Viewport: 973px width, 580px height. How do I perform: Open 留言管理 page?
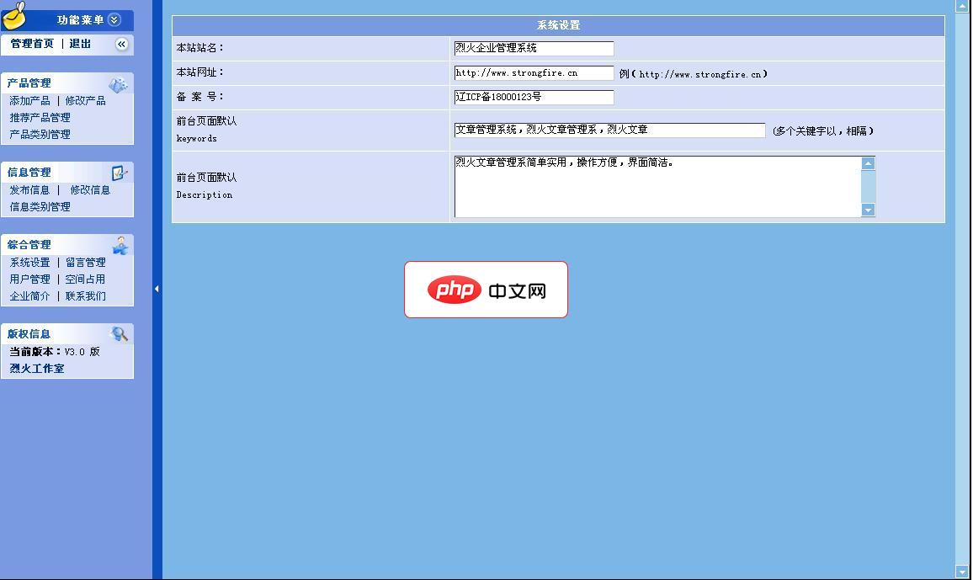[86, 263]
